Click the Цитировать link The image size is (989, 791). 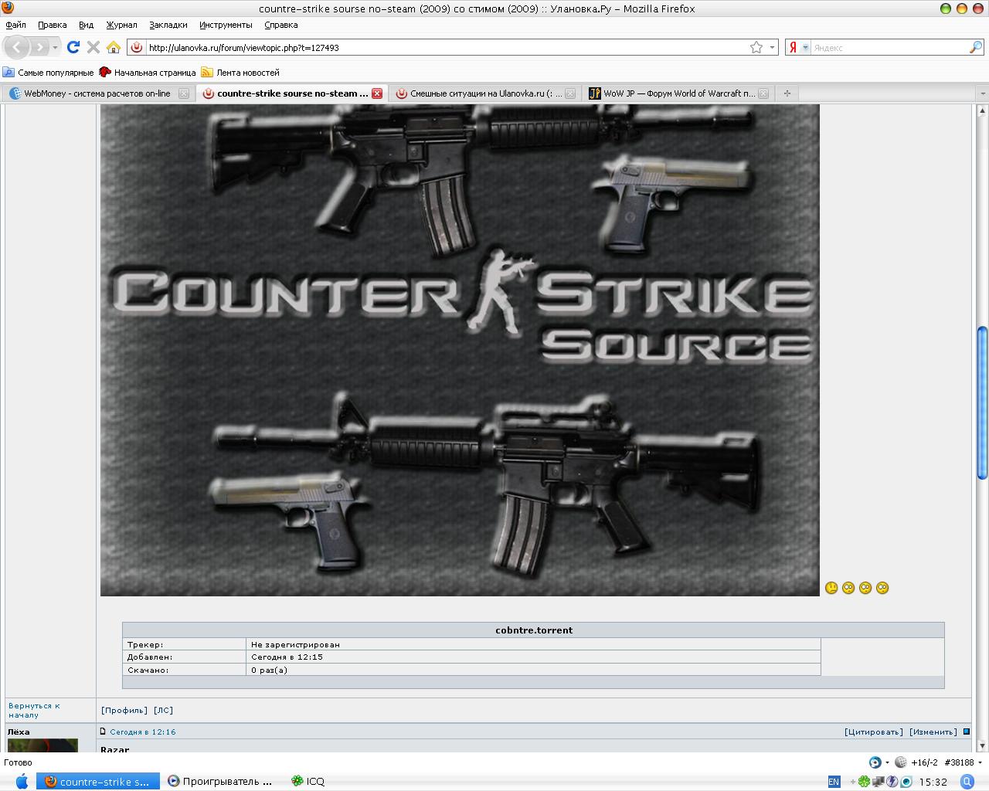tap(873, 732)
